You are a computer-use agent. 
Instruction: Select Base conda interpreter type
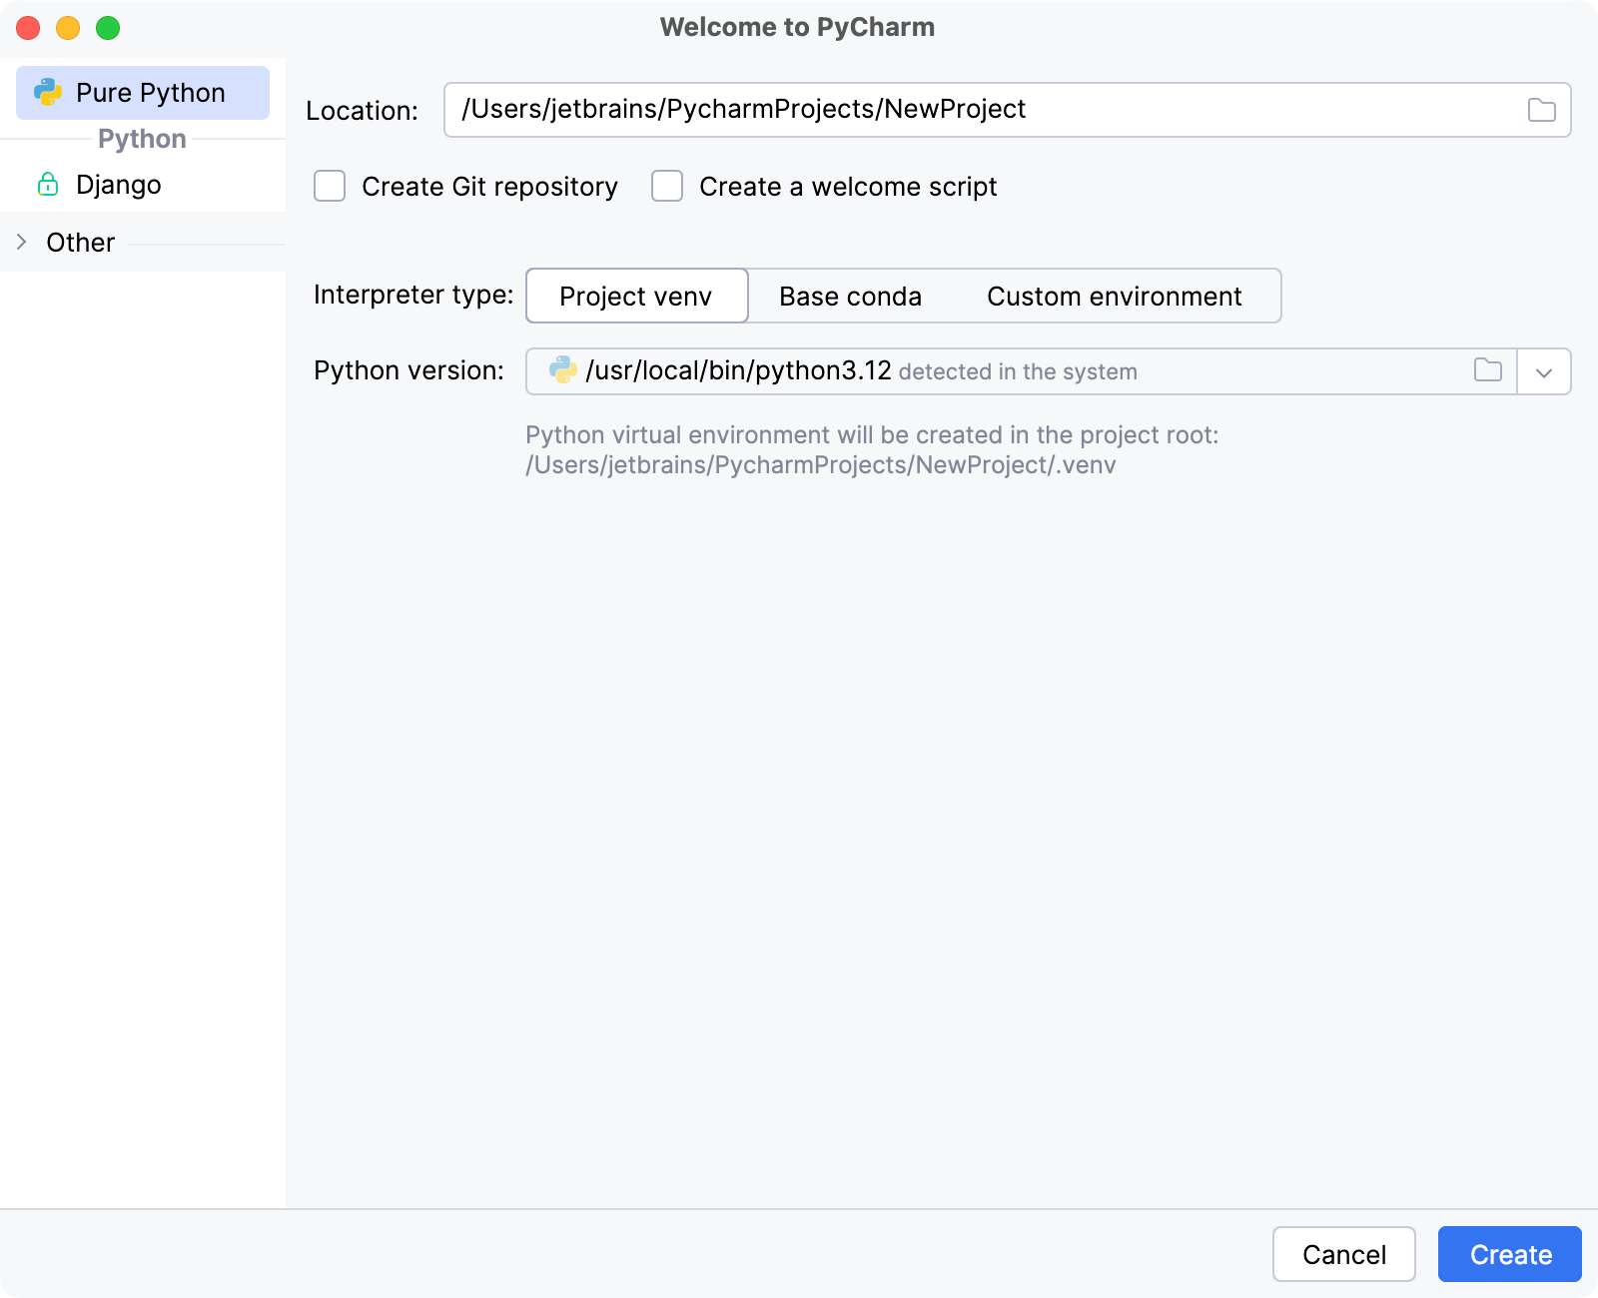click(850, 296)
